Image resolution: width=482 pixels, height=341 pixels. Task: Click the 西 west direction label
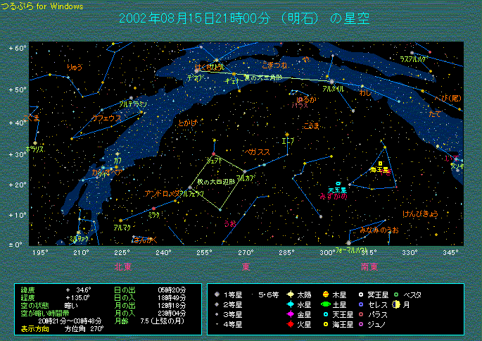point(246,266)
